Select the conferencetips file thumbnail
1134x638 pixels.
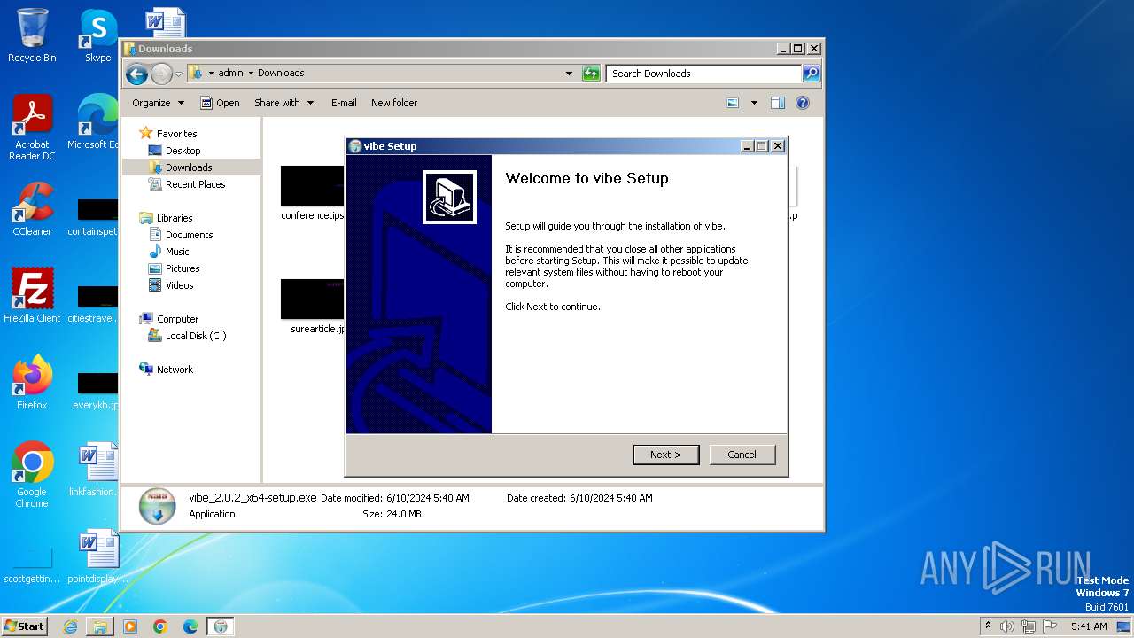tap(313, 186)
